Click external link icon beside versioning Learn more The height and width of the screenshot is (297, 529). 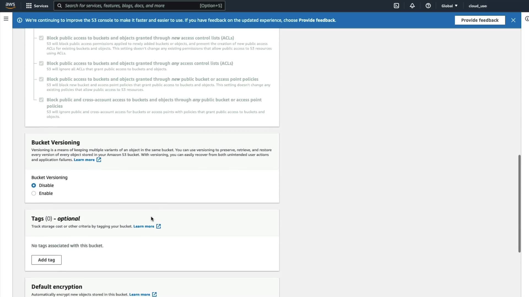pos(99,160)
